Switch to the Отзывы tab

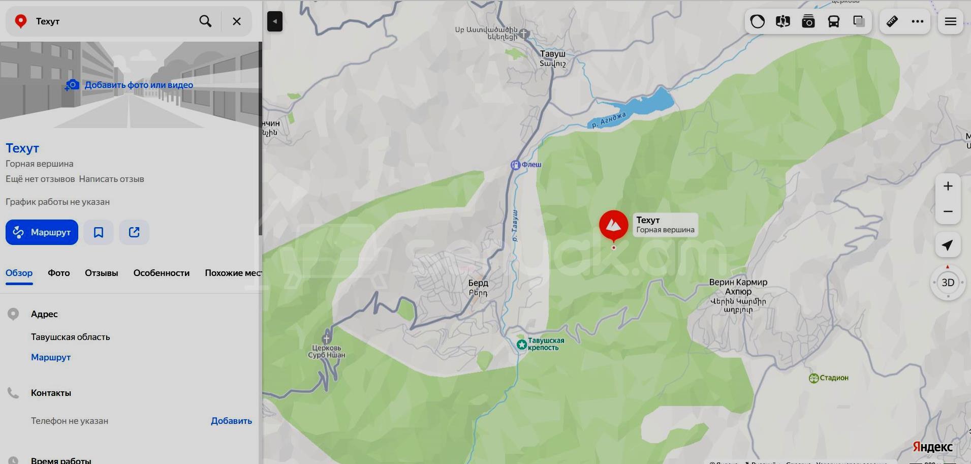click(x=102, y=273)
